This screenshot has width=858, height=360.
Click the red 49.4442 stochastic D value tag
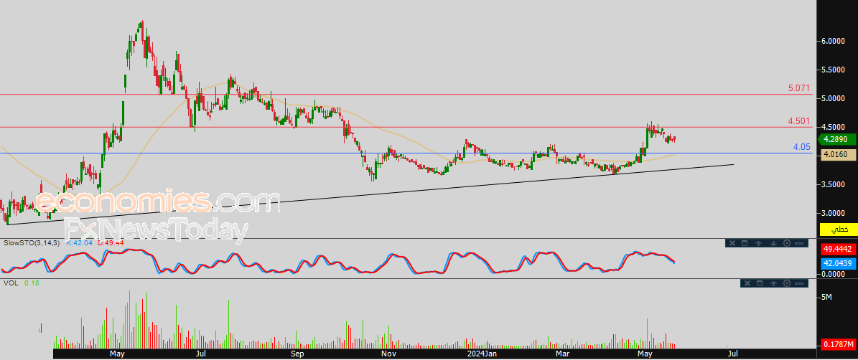pyautogui.click(x=837, y=249)
